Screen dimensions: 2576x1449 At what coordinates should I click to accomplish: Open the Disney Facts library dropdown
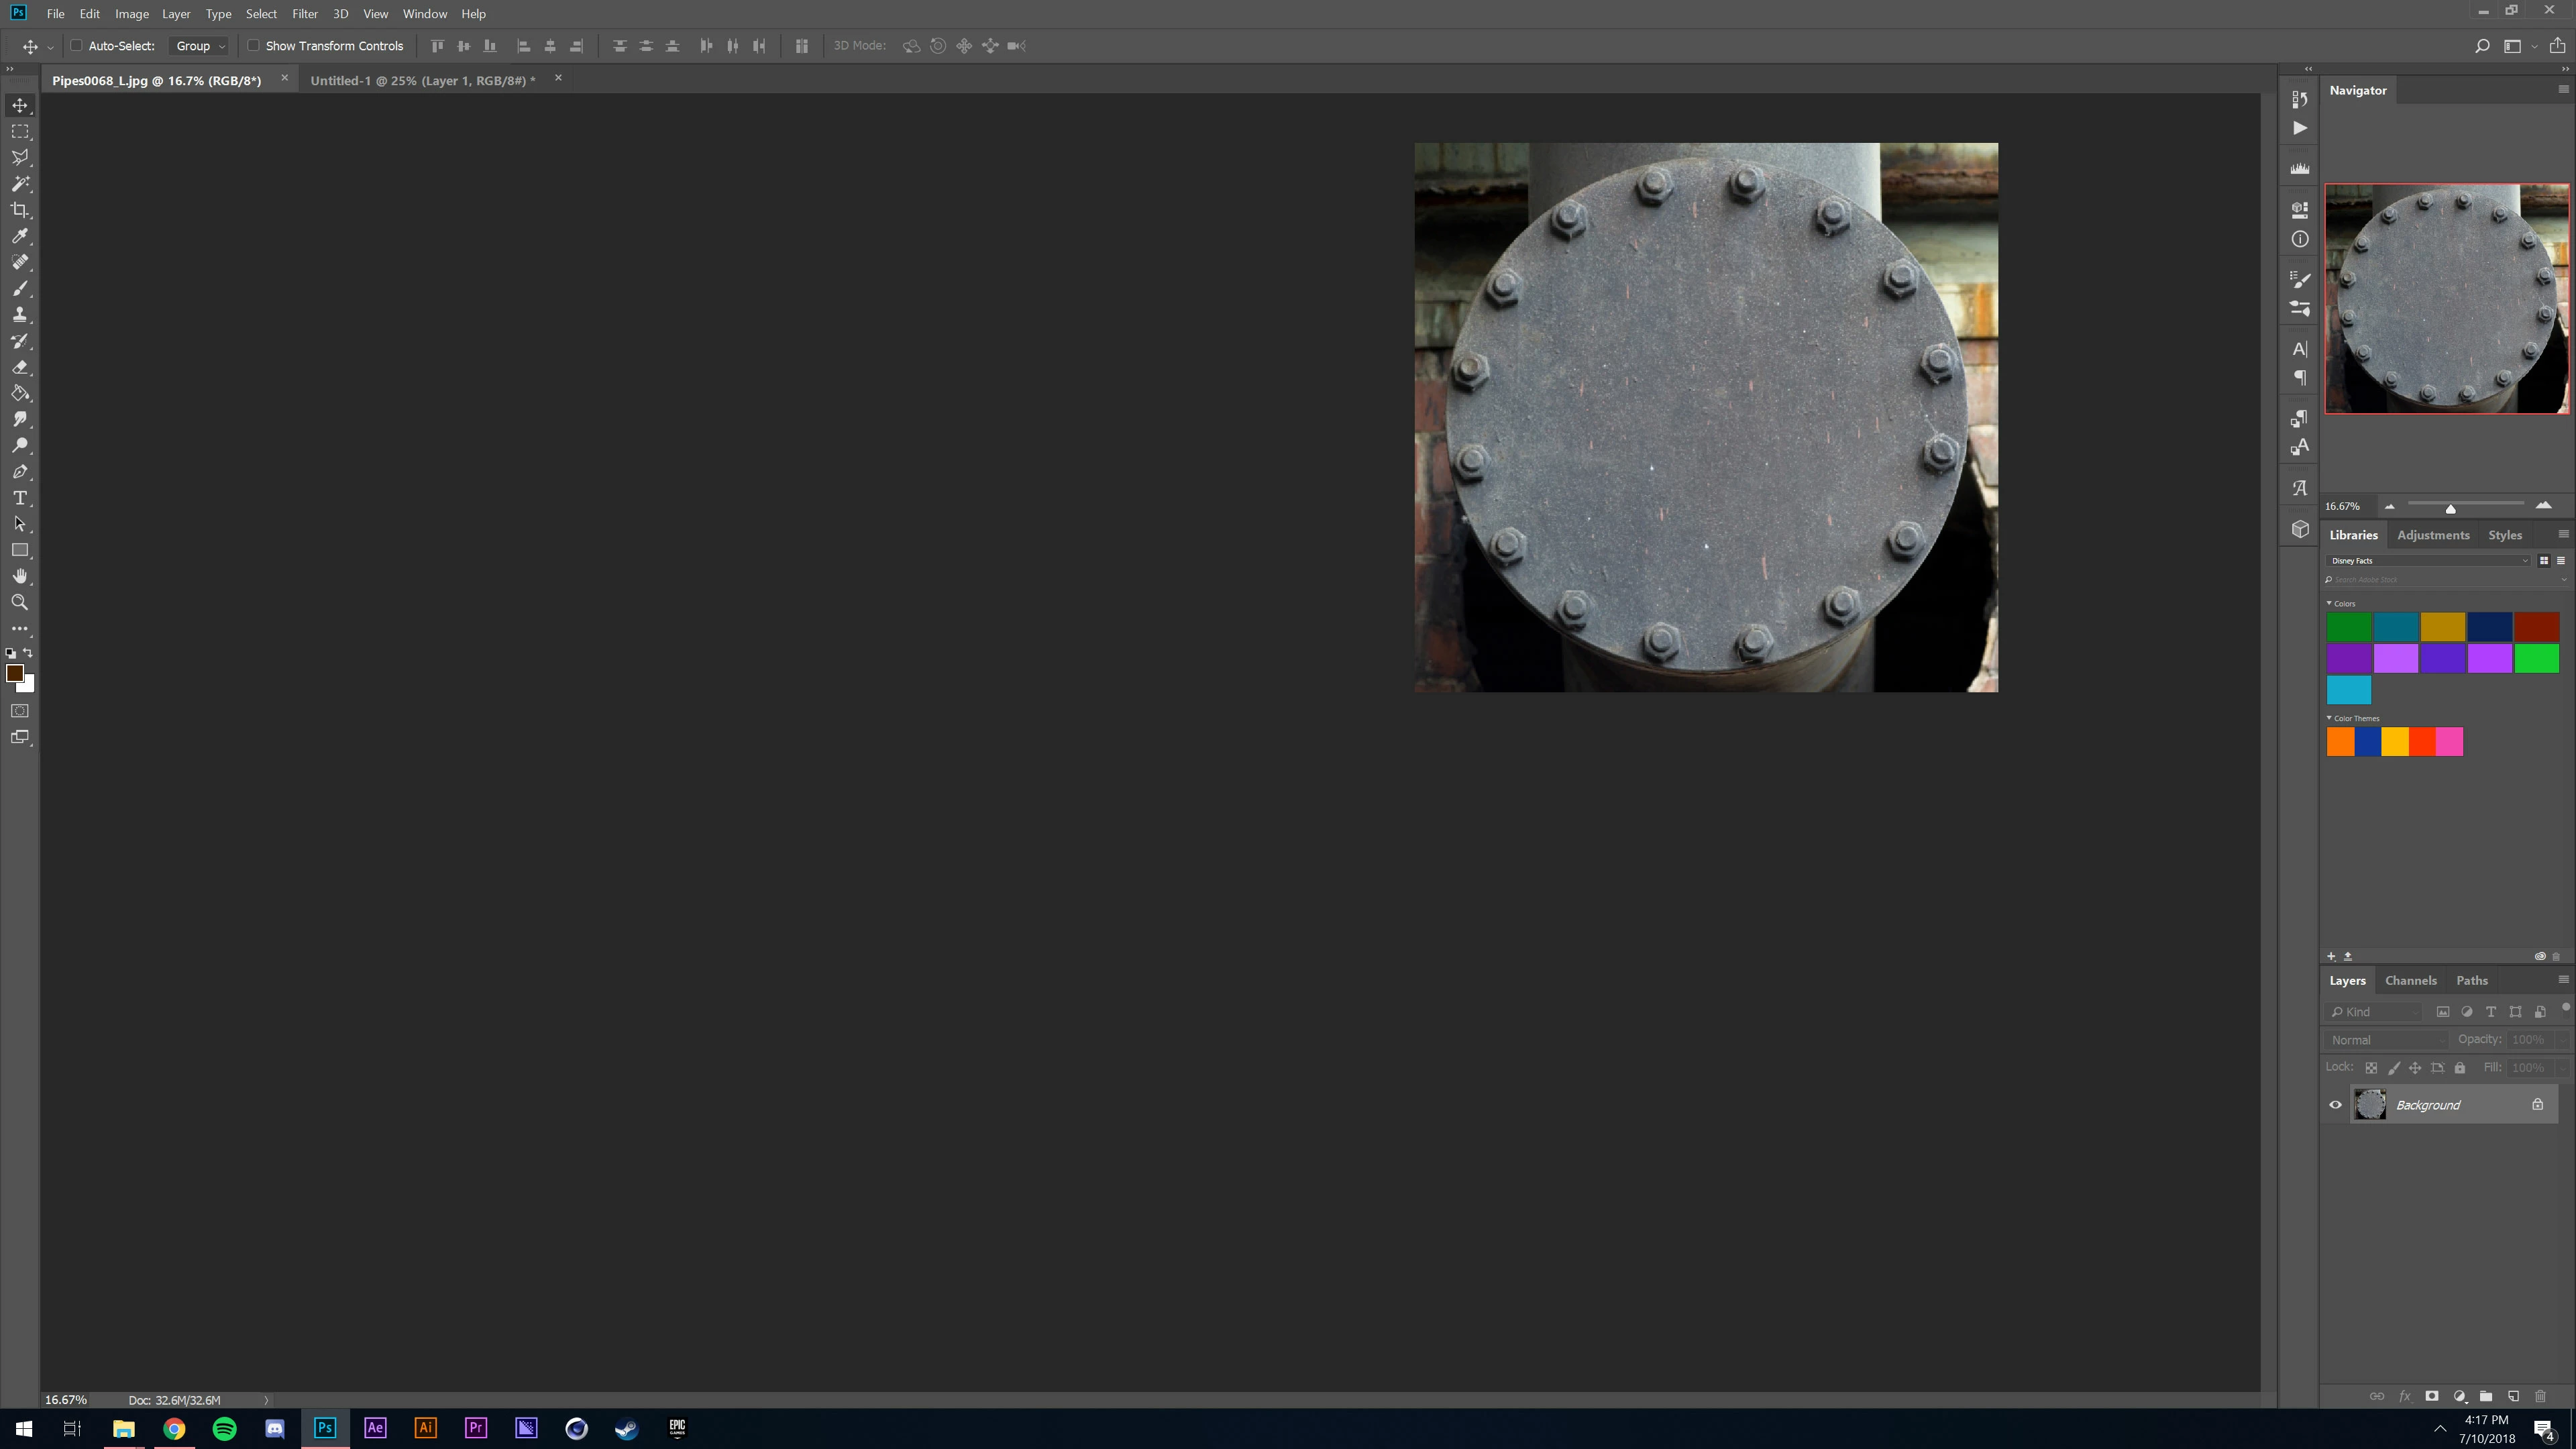[2429, 561]
